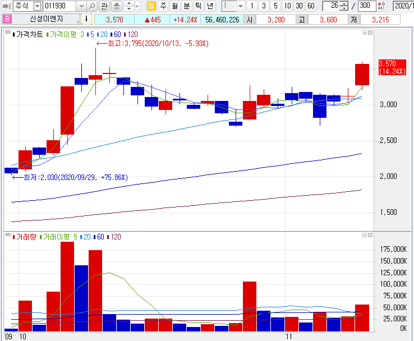Screen dimensions: 414x341
Task: Click the 거래량 volume legend label
Action: pyautogui.click(x=24, y=237)
